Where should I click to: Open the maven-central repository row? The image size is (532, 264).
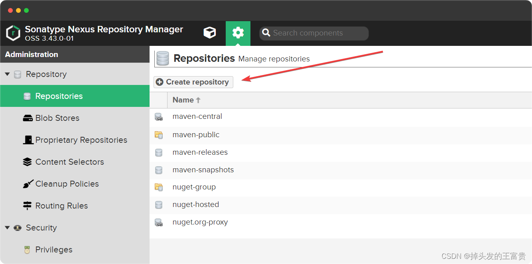pyautogui.click(x=341, y=117)
